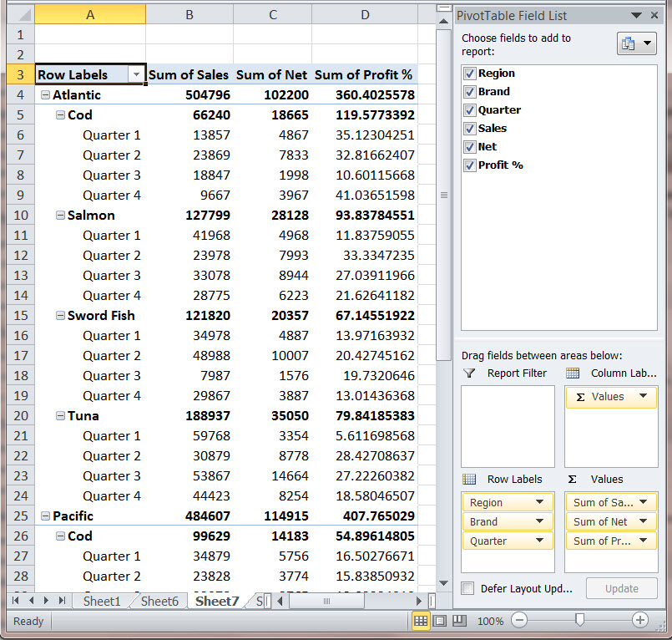Collapse the Atlantic group
The height and width of the screenshot is (640, 672).
pyautogui.click(x=46, y=94)
